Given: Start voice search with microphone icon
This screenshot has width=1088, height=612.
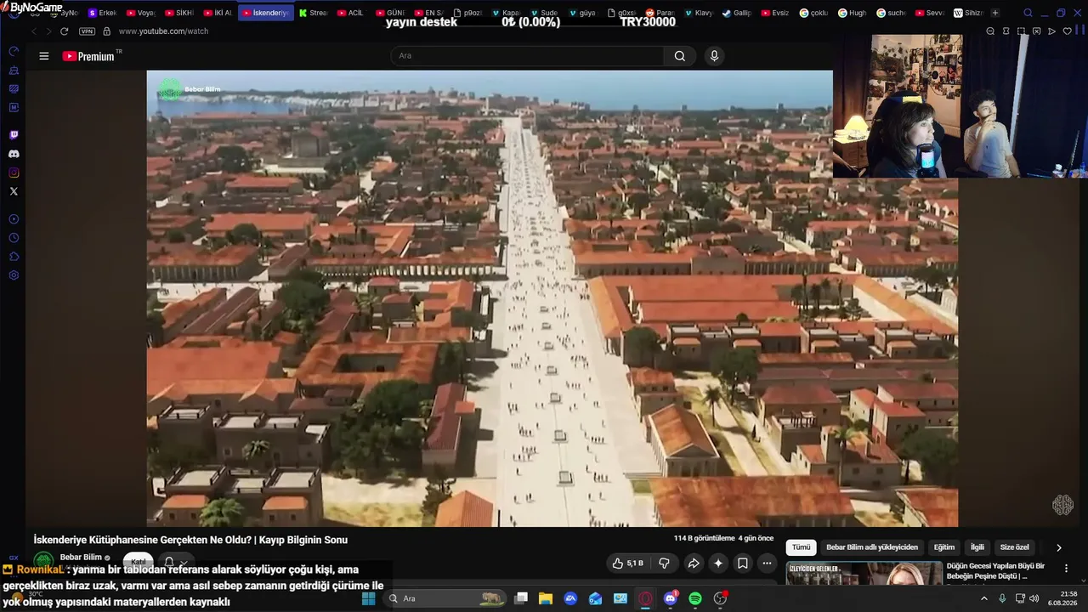Looking at the screenshot, I should [714, 56].
